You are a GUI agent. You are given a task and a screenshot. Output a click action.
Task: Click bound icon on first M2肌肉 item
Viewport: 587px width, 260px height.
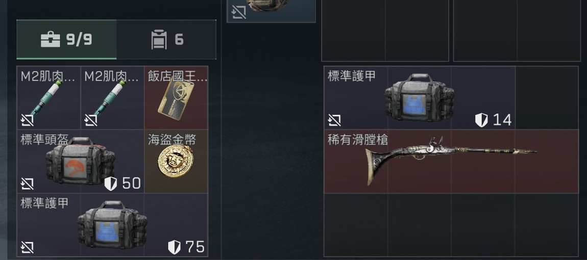pyautogui.click(x=28, y=120)
